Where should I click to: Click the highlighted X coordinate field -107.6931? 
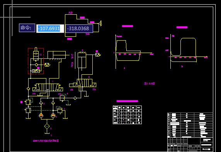(x=50, y=29)
